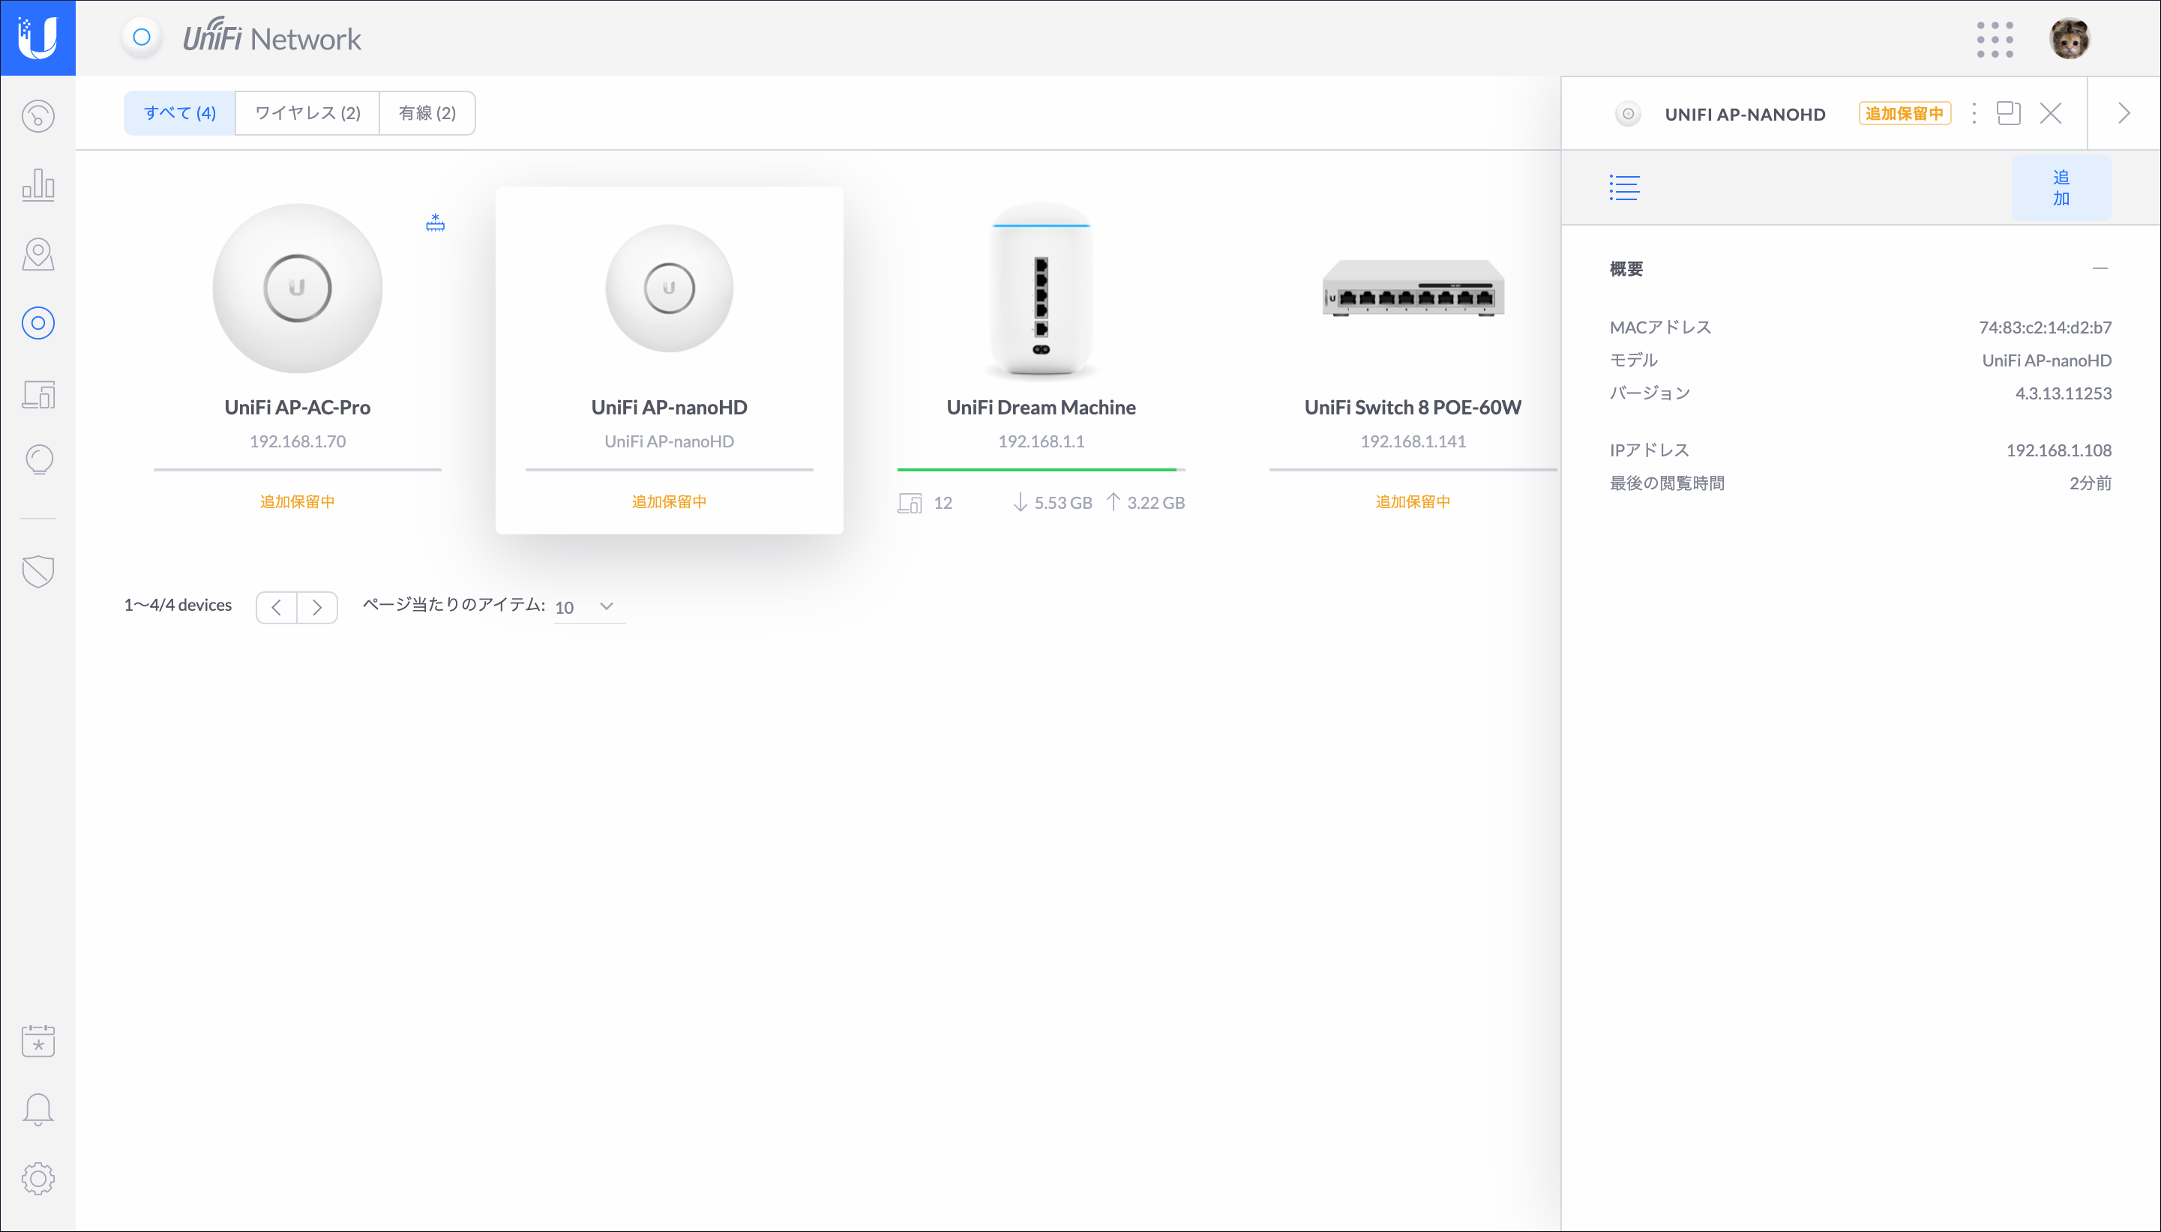The image size is (2161, 1232).
Task: Select the details list tab icon
Action: pyautogui.click(x=1623, y=187)
